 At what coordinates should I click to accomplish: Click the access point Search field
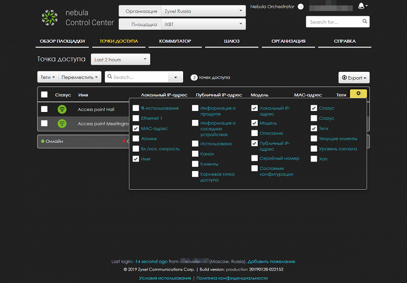(137, 77)
